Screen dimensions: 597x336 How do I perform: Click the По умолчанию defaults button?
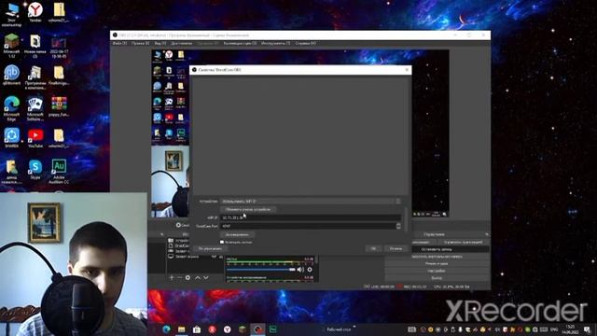click(x=210, y=249)
